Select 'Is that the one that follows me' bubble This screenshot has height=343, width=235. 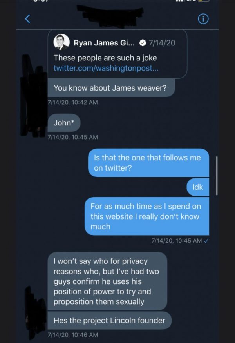coord(148,162)
